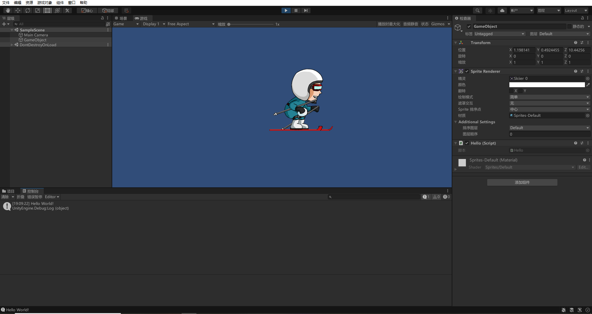Open lighting debug sun icon in toolbar
This screenshot has height=314, width=592.
[490, 10]
